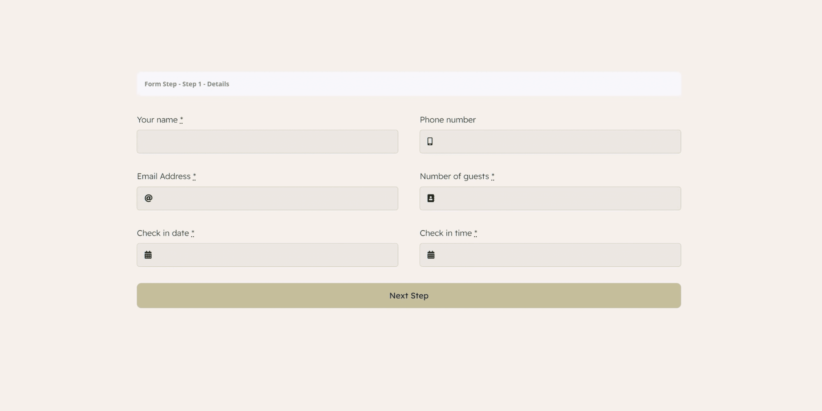The image size is (822, 411).
Task: Click the Phone number label text
Action: (448, 120)
